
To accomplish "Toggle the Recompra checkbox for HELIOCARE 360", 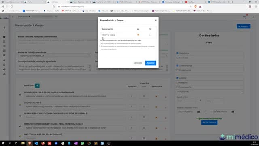I will pyautogui.click(x=157, y=107).
